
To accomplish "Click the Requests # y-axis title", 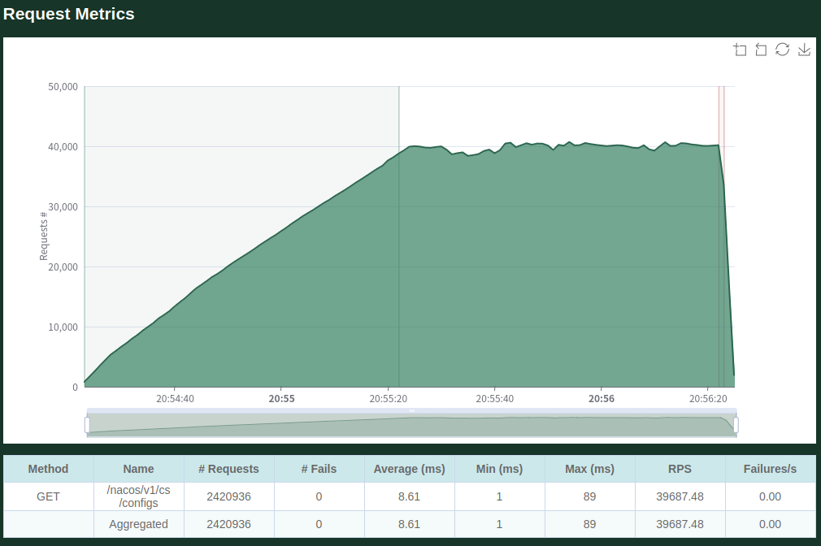I will pyautogui.click(x=43, y=236).
